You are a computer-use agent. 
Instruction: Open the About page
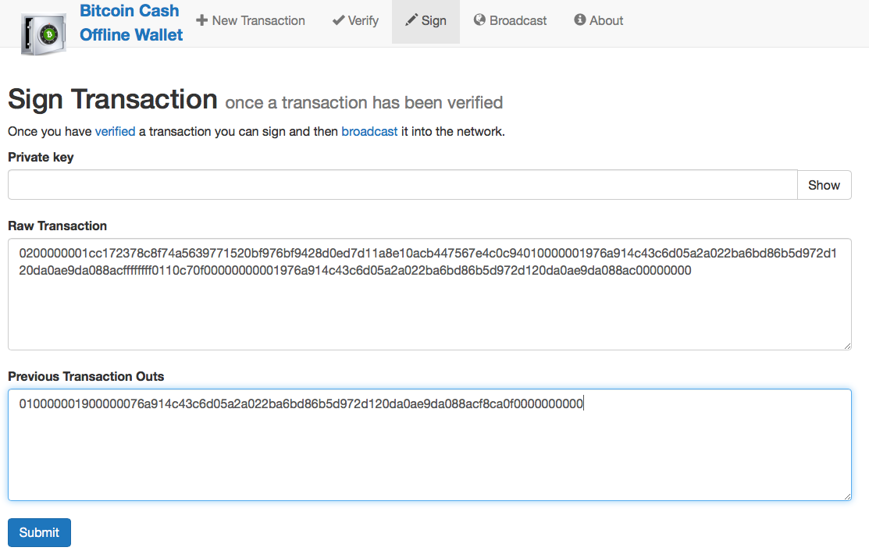[599, 20]
